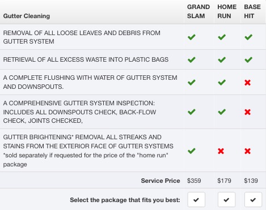Viewport: 266px width, 210px height.
Task: Click green check for Grand Slam leaves removal
Action: point(192,37)
